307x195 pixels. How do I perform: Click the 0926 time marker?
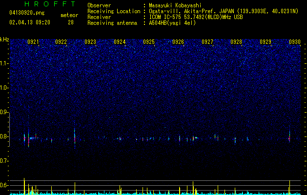click(x=178, y=41)
